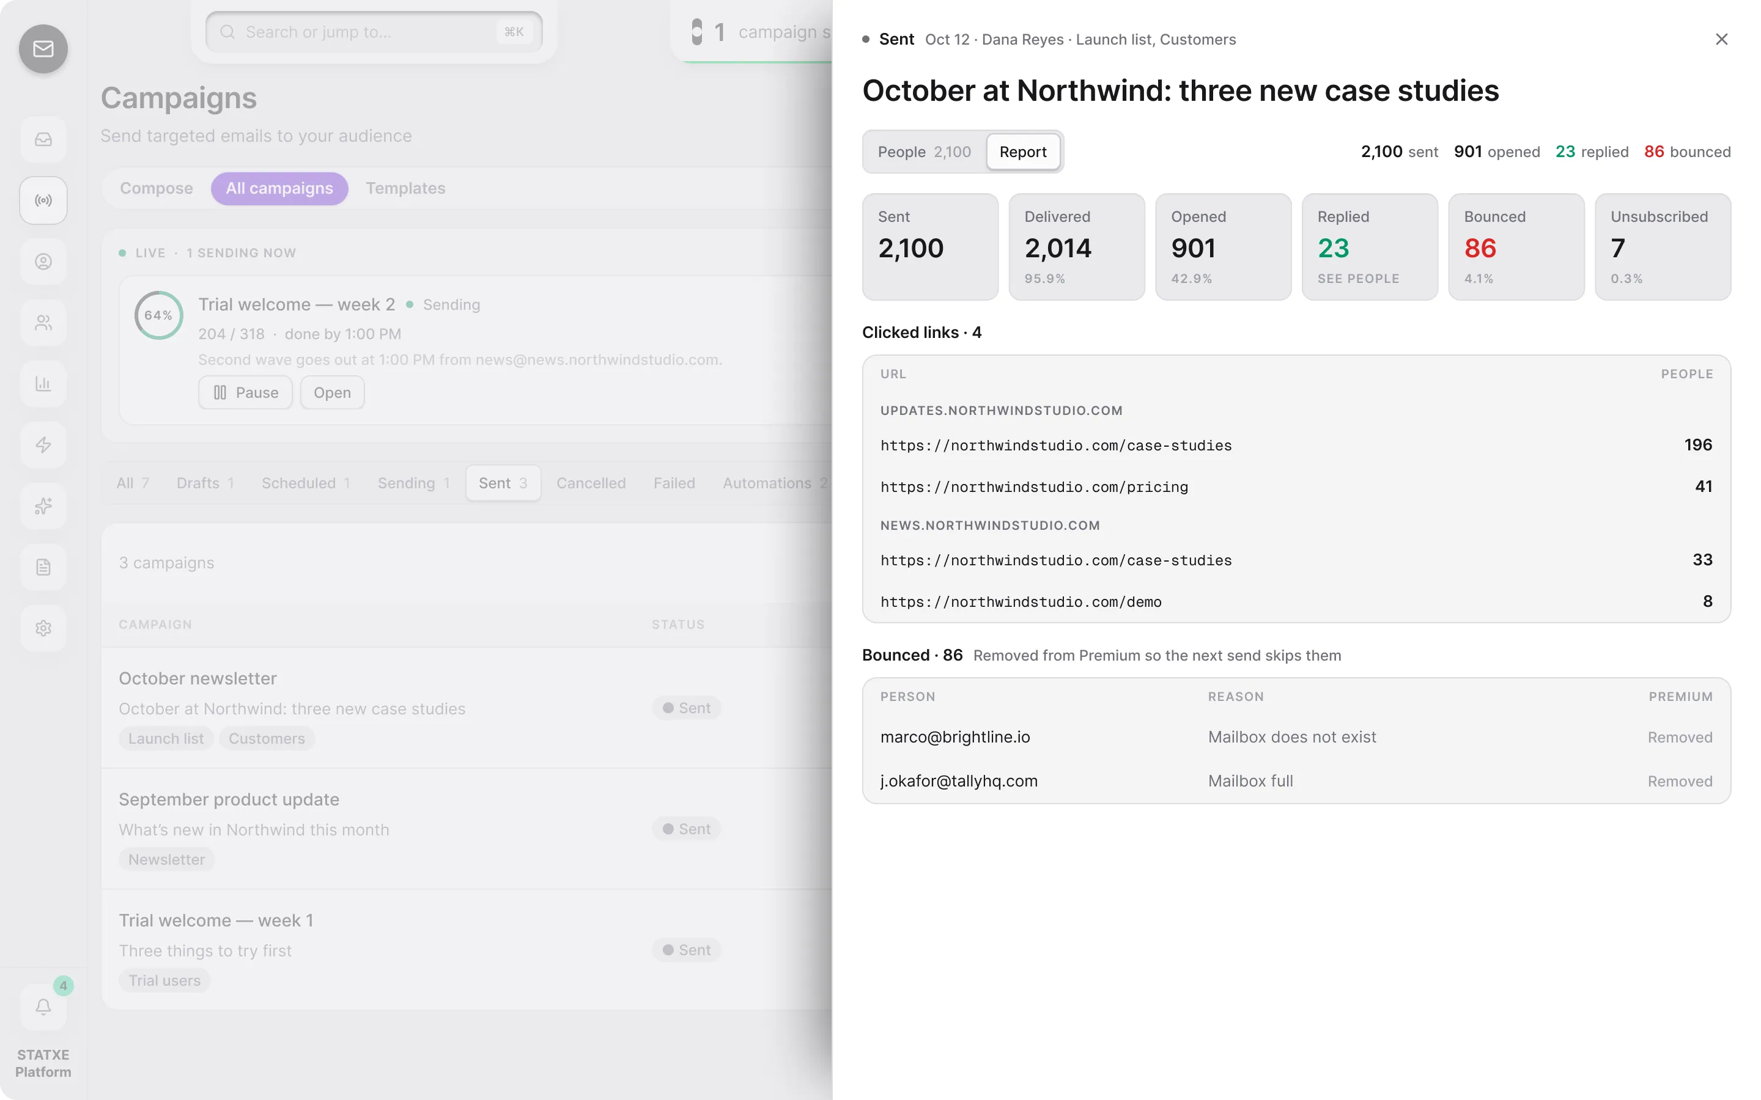Show All 7 campaigns filter

133,483
